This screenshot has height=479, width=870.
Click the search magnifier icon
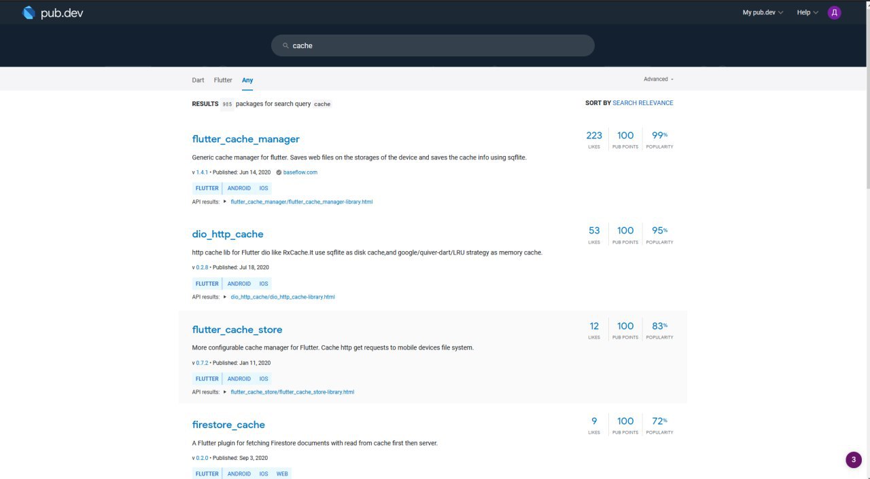(286, 45)
